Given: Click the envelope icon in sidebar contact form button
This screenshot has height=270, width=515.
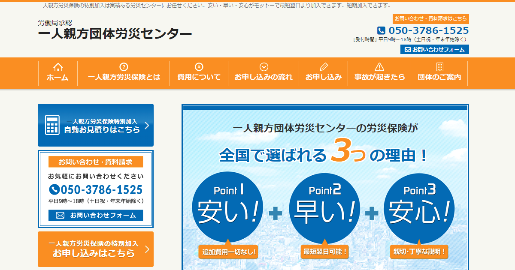Looking at the screenshot, I should click(60, 215).
